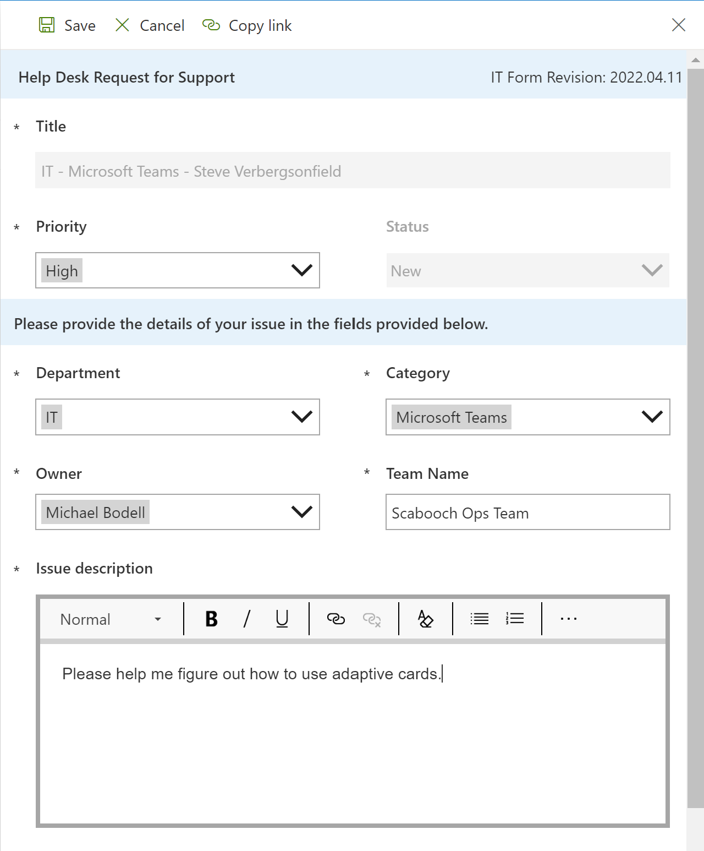This screenshot has height=851, width=704.
Task: Click the IT department value
Action: pyautogui.click(x=52, y=417)
